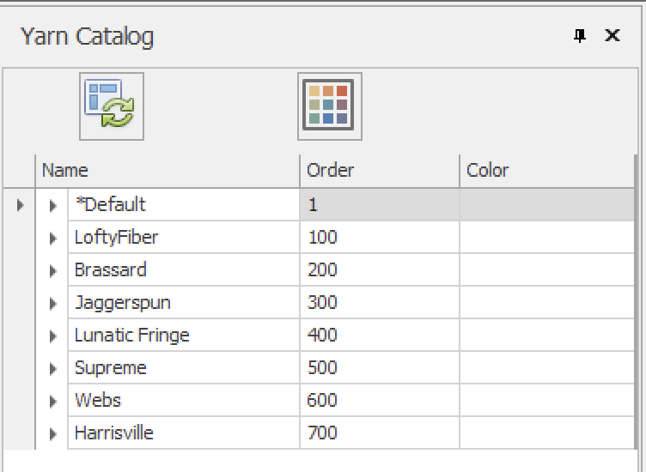Open the color palette grid icon

[x=329, y=106]
